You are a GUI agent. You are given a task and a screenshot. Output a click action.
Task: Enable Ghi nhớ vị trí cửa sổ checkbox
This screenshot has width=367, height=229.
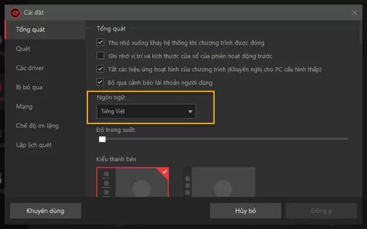tap(100, 56)
